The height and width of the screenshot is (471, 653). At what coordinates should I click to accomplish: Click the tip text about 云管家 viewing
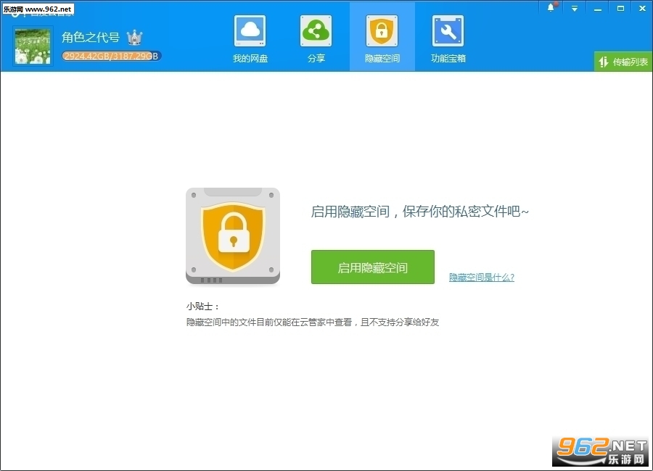312,322
